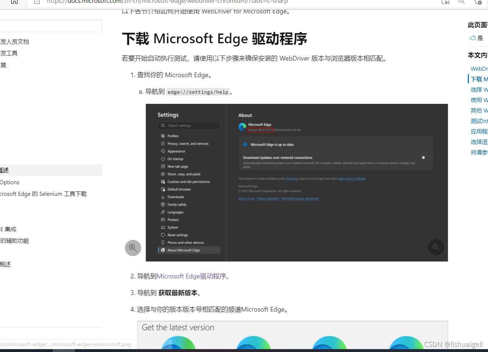Click gray magnifier zoom button left of screenshot
Image resolution: width=488 pixels, height=352 pixels.
pos(133,248)
